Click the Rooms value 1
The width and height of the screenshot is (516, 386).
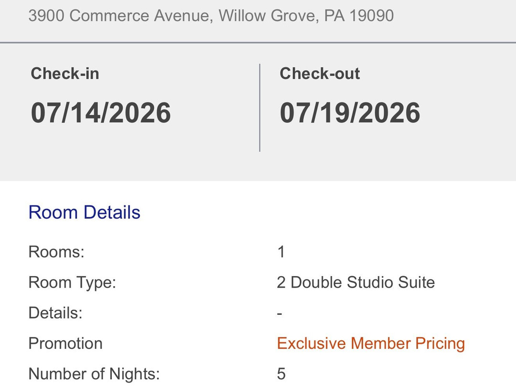click(281, 252)
